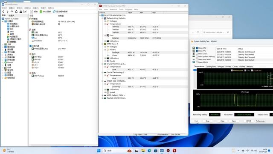Viewport: 273px width, 154px height.
Task: Expand the Motherboard node in AIDA64 tree
Action: click(3, 44)
